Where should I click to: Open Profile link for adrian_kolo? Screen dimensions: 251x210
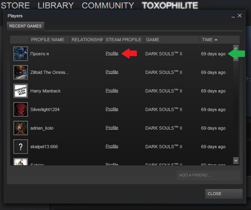[x=112, y=128]
